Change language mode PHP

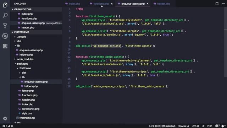[x=210, y=126]
